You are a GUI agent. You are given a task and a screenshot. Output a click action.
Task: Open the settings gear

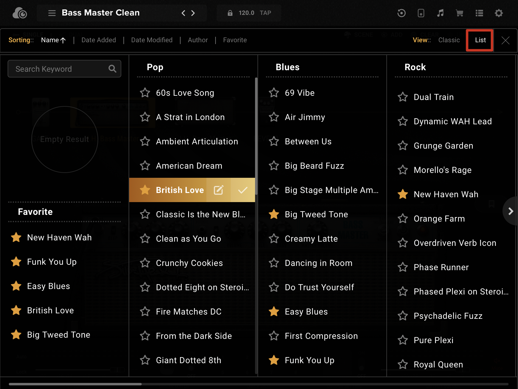pyautogui.click(x=499, y=13)
